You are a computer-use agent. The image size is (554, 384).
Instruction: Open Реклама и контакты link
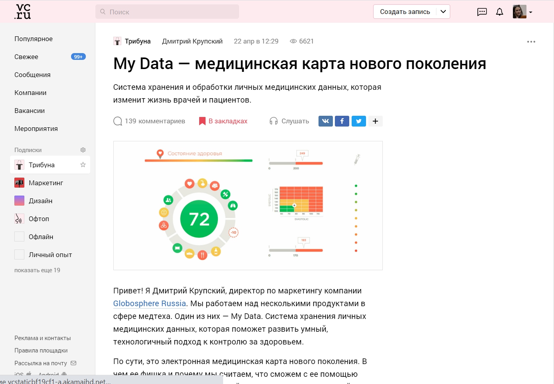[x=43, y=338]
